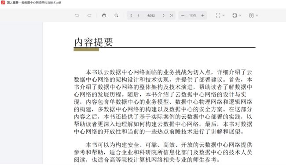Jump to the first page
Image resolution: width=286 pixels, height=165 pixels.
tap(131, 15)
